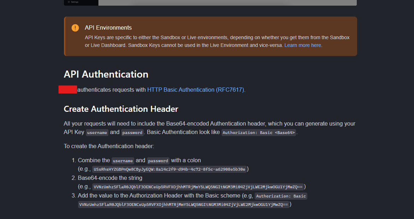The image size is (414, 219).
Task: Click the 'password' code tag in the intro paragraph
Action: click(x=132, y=133)
